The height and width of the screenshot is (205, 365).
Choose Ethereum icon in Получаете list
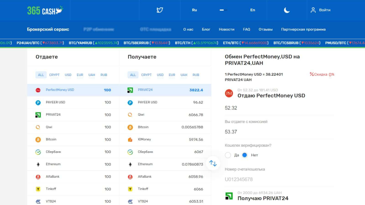pos(130,164)
